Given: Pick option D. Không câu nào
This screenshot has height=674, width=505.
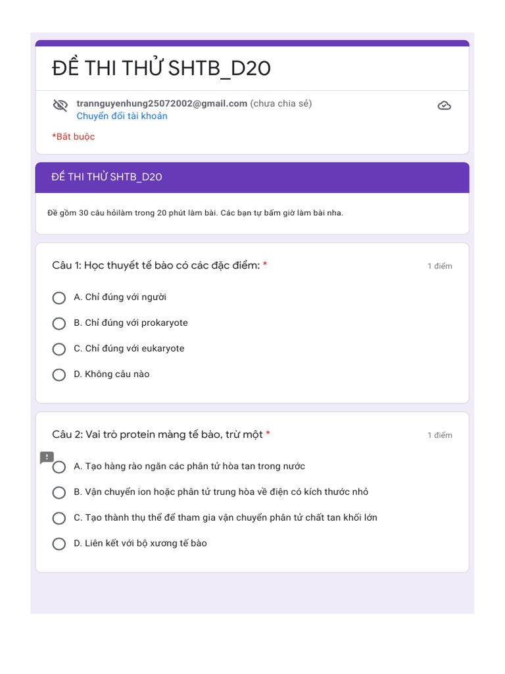Looking at the screenshot, I should tap(59, 375).
